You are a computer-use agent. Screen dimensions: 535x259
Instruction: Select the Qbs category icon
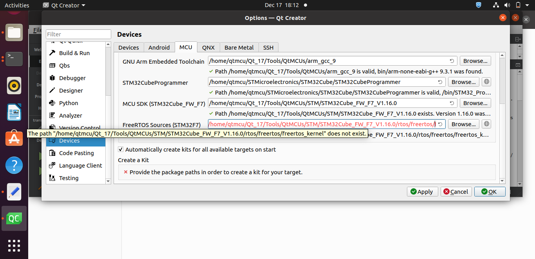pyautogui.click(x=52, y=66)
